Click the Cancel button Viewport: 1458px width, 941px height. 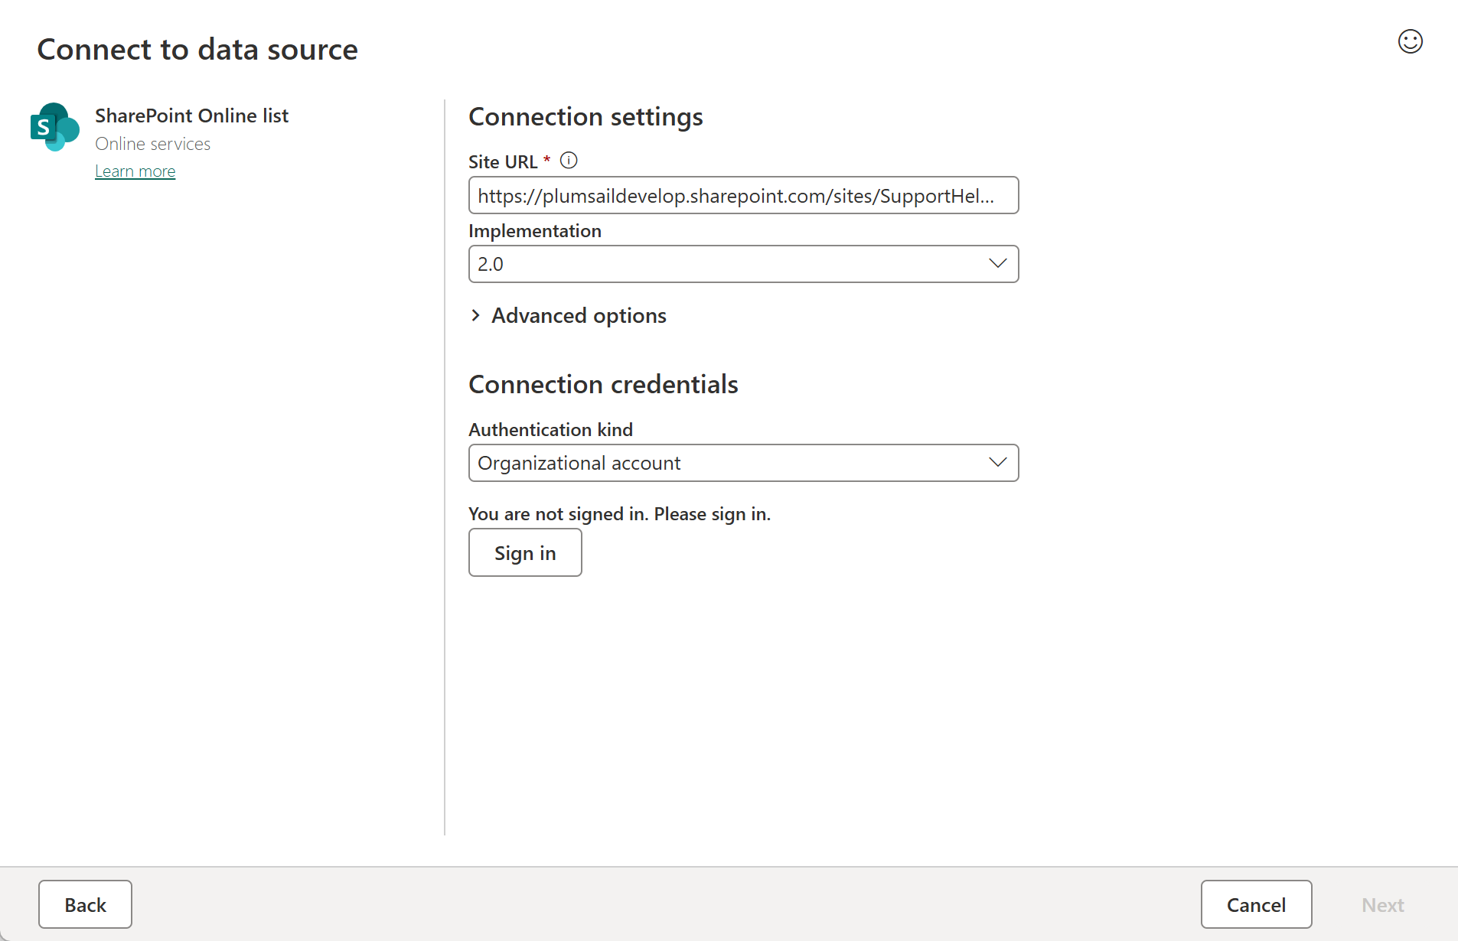(1256, 904)
